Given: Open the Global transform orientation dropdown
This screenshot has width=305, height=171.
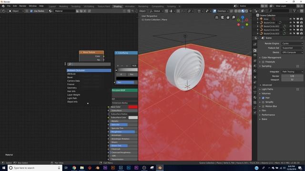Looking at the screenshot, I should pos(157,11).
